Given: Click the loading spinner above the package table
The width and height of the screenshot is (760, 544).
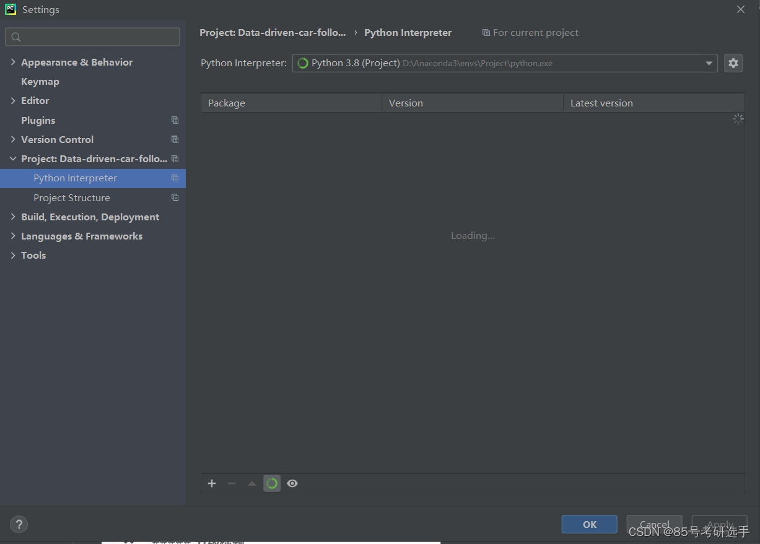Looking at the screenshot, I should pos(738,118).
